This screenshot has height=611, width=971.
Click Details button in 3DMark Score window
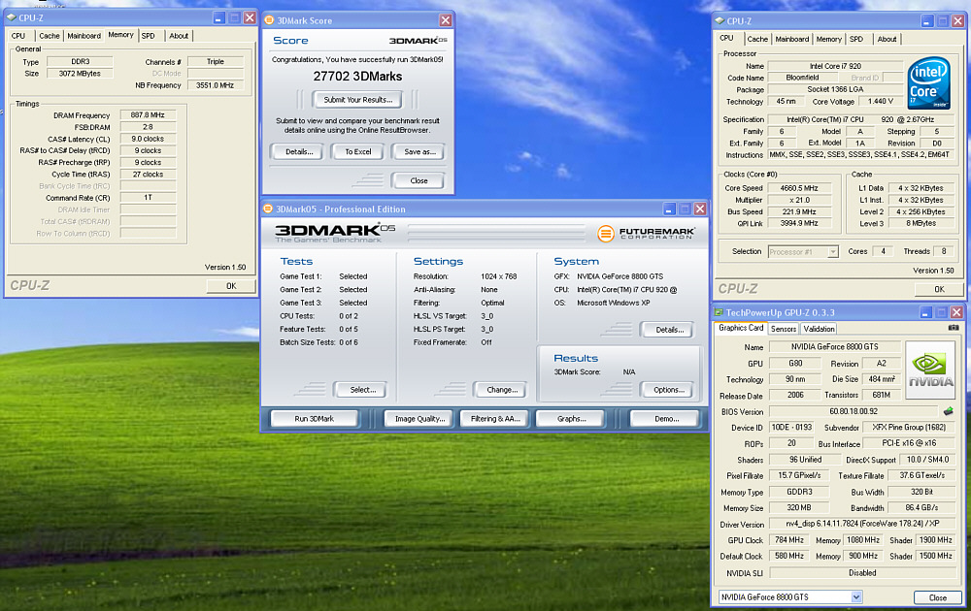click(x=299, y=151)
